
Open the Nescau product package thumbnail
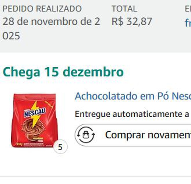[35, 120]
